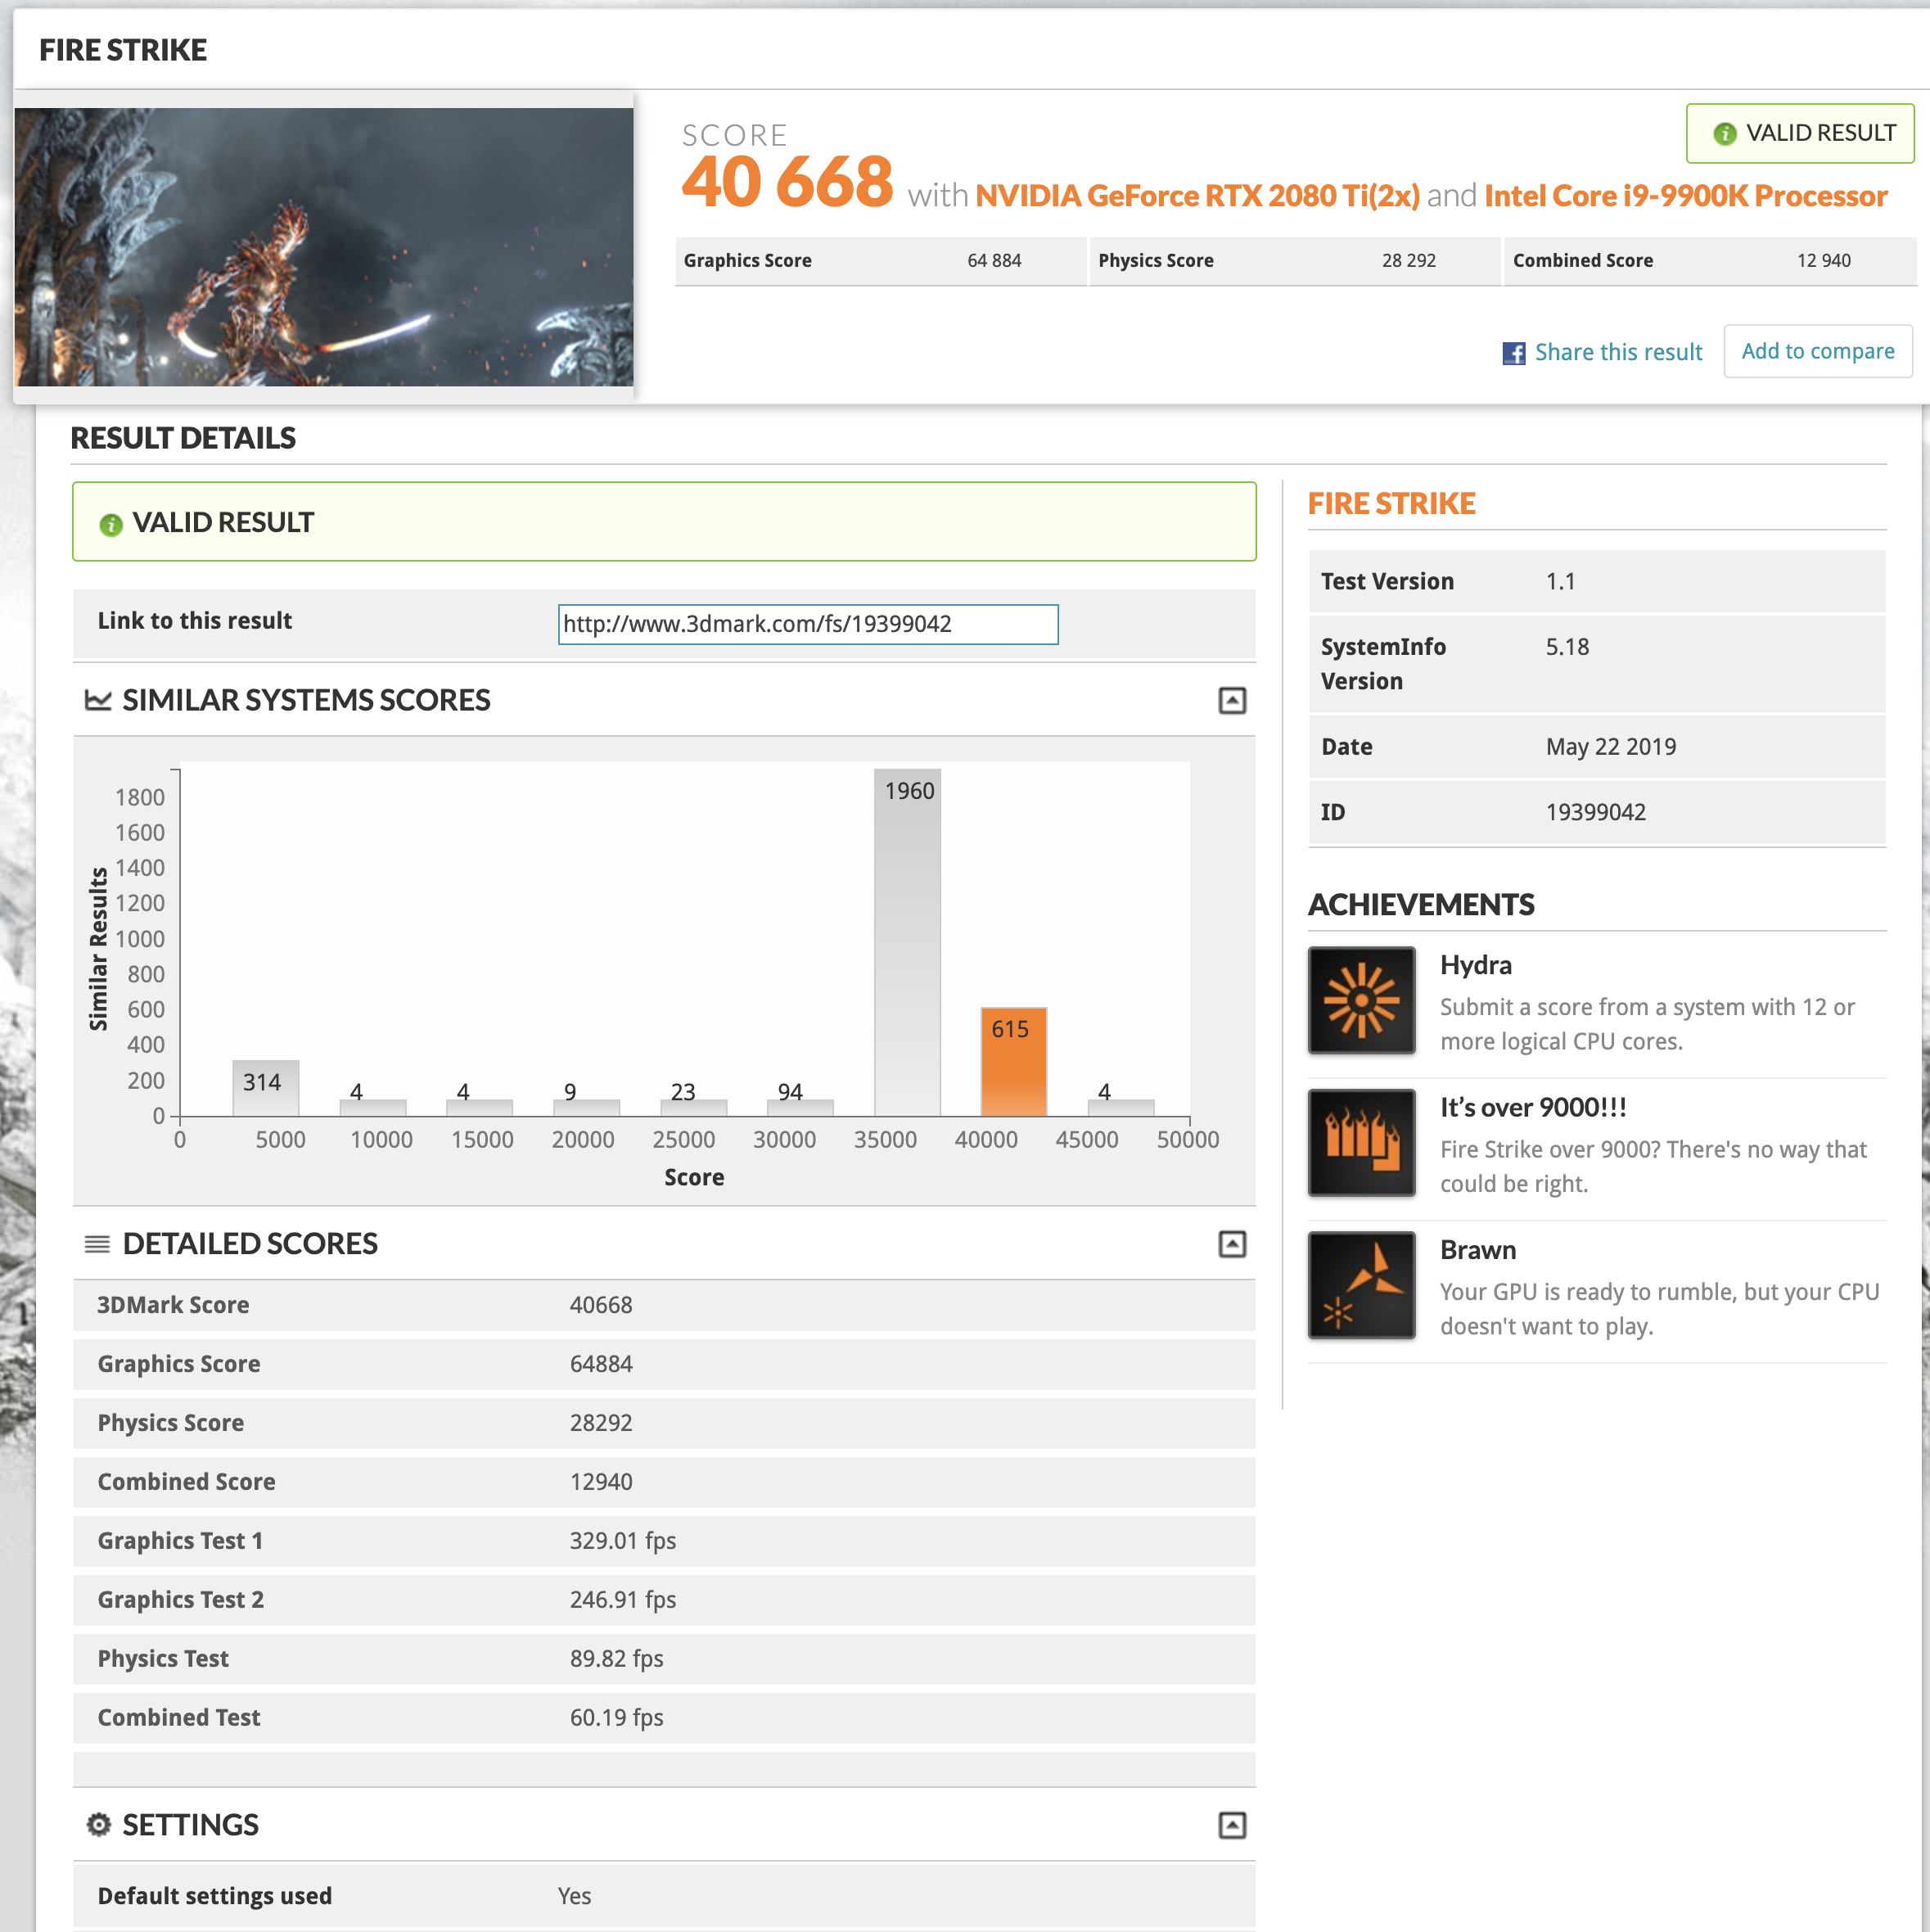
Task: Click the Graphics Score 64884 detailed row
Action: (x=664, y=1364)
